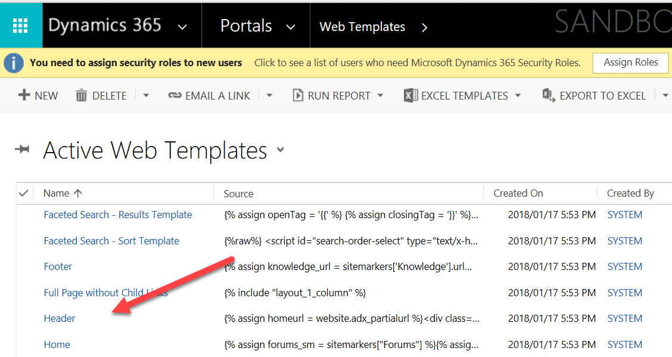
Task: Open the Footer web template
Action: click(x=58, y=266)
